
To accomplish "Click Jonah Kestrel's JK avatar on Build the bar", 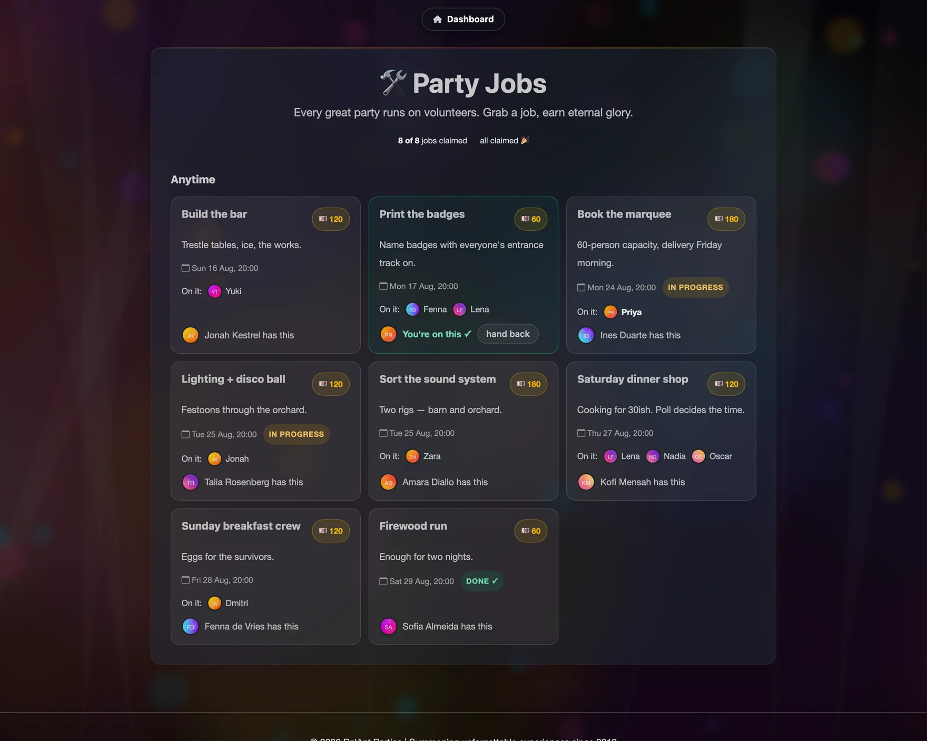I will click(x=190, y=335).
